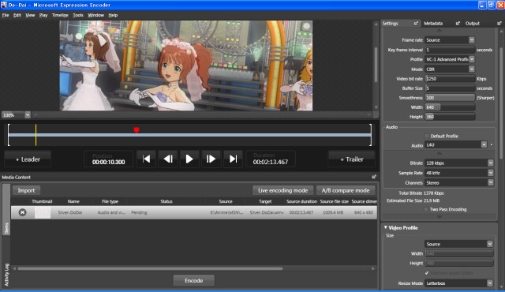Click the Position timecode field
Viewport: 505px width, 292px height.
[x=109, y=159]
